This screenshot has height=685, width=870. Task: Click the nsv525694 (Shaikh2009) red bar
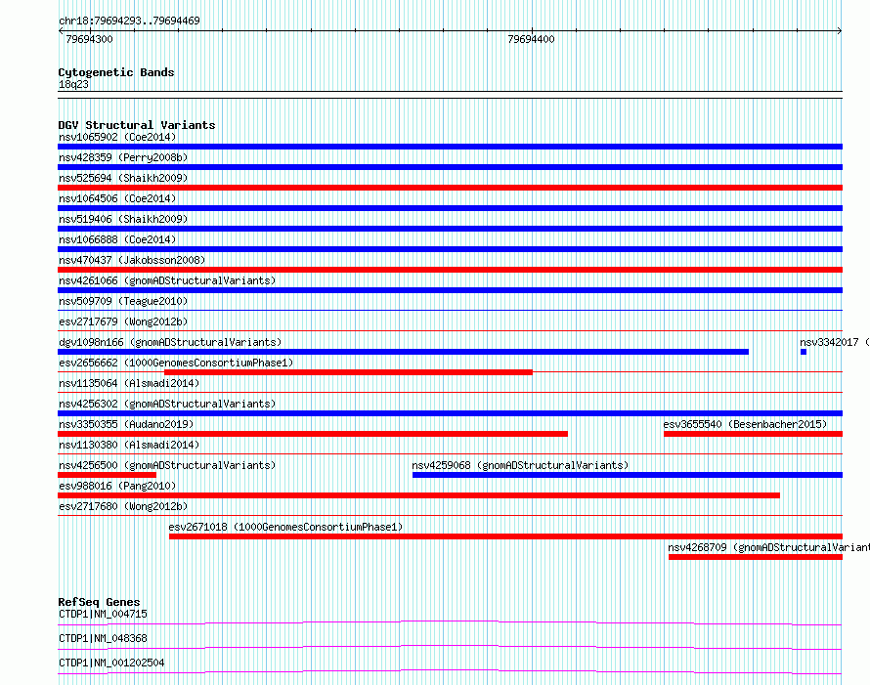[x=450, y=188]
